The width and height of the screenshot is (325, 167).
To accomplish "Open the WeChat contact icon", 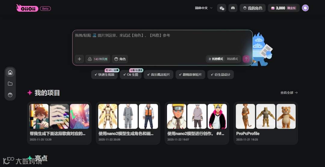I will [221, 8].
